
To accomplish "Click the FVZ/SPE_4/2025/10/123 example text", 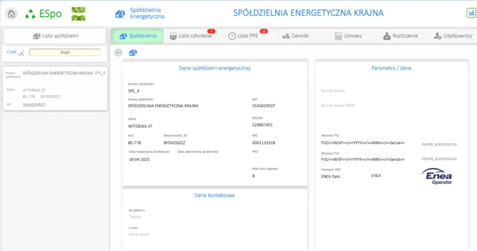I will tap(439, 145).
